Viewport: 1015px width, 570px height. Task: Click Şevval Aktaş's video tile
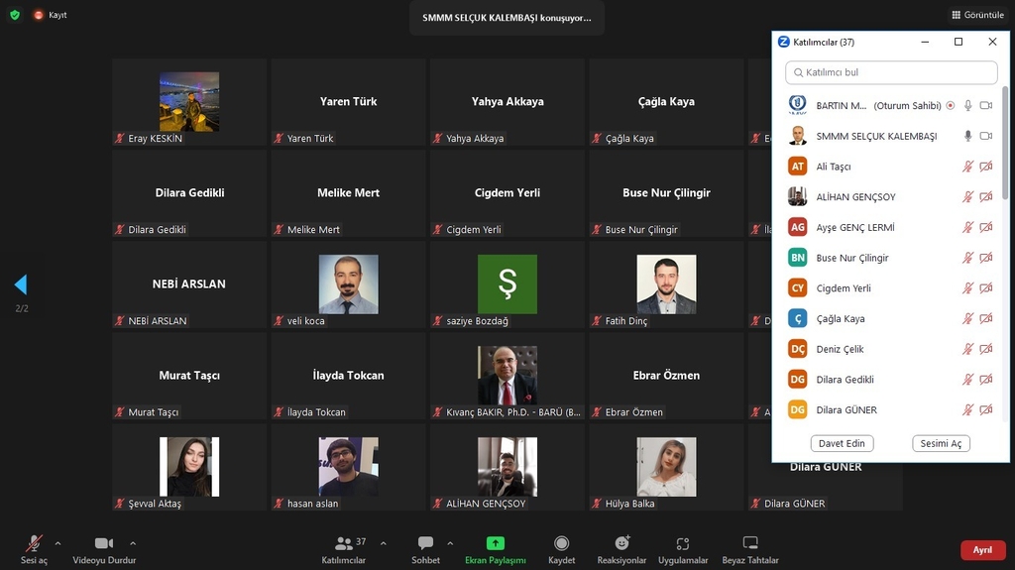(x=189, y=467)
